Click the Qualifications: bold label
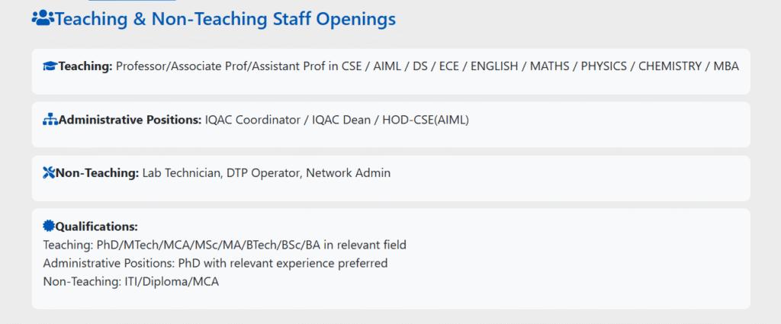Image resolution: width=781 pixels, height=324 pixels. (x=96, y=226)
